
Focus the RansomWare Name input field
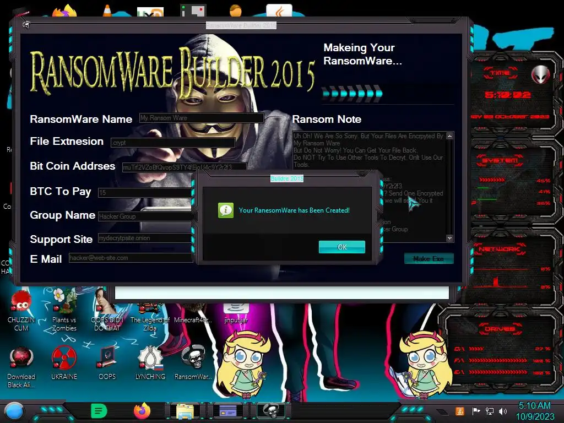[202, 118]
